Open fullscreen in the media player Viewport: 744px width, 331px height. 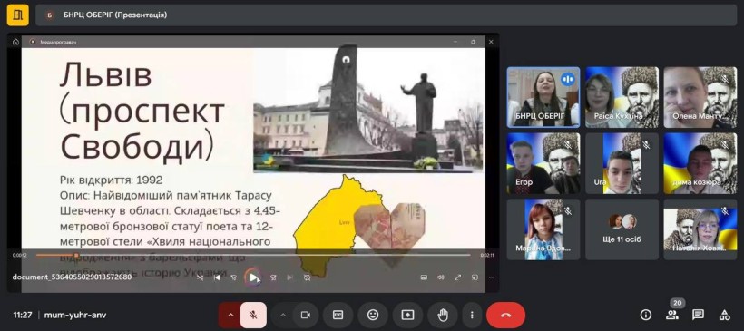[x=458, y=277]
